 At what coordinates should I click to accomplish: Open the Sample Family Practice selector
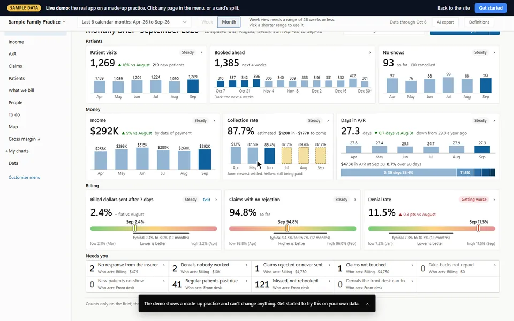[36, 22]
